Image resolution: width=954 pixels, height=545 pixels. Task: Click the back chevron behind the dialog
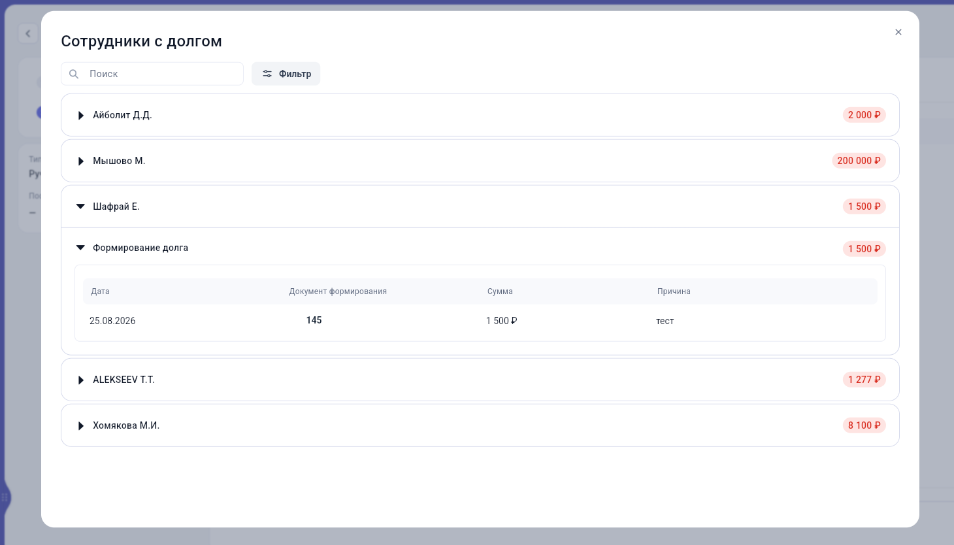coord(28,33)
